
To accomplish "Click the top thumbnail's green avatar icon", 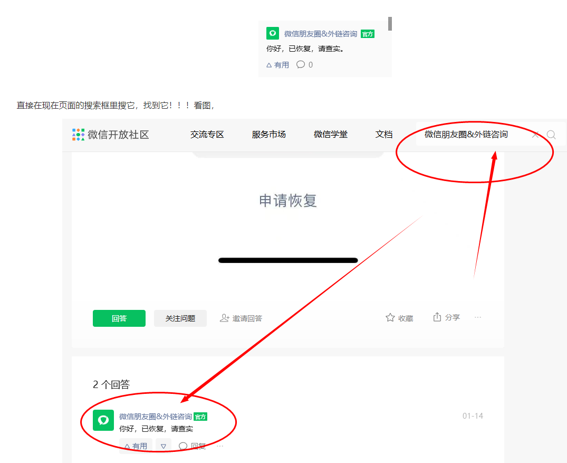I will pos(273,33).
